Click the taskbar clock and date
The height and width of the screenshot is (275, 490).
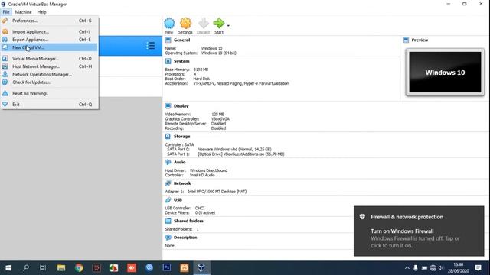click(x=458, y=268)
